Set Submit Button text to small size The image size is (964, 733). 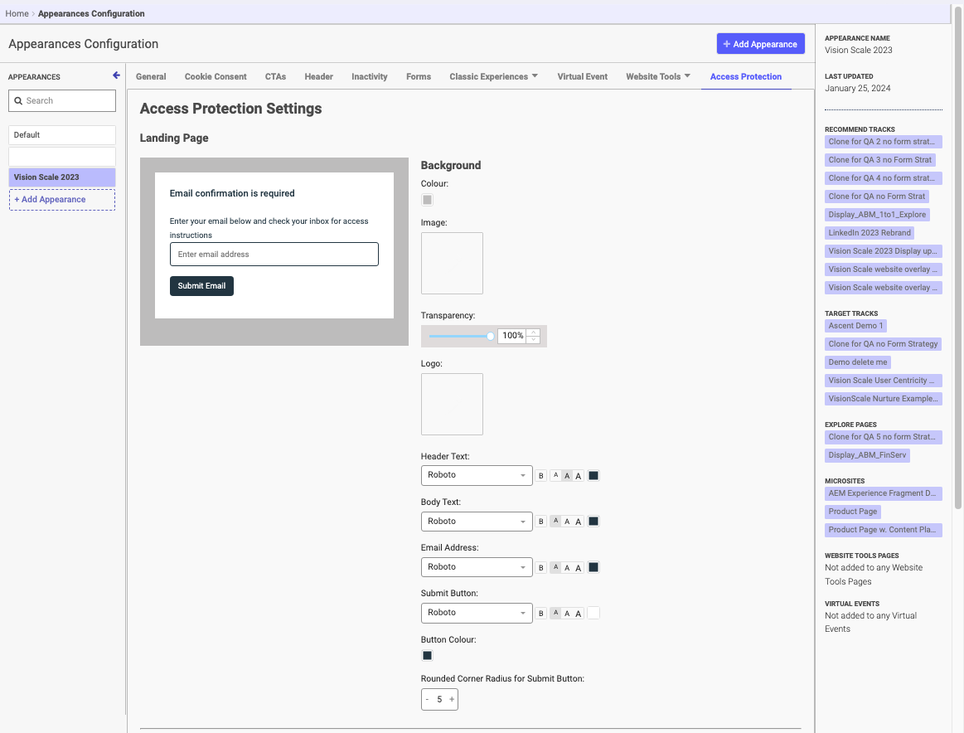pyautogui.click(x=556, y=613)
